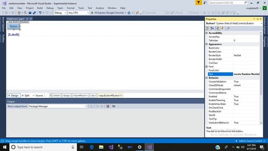Click the BackColor property row
268x151 pixels.
tap(234, 48)
